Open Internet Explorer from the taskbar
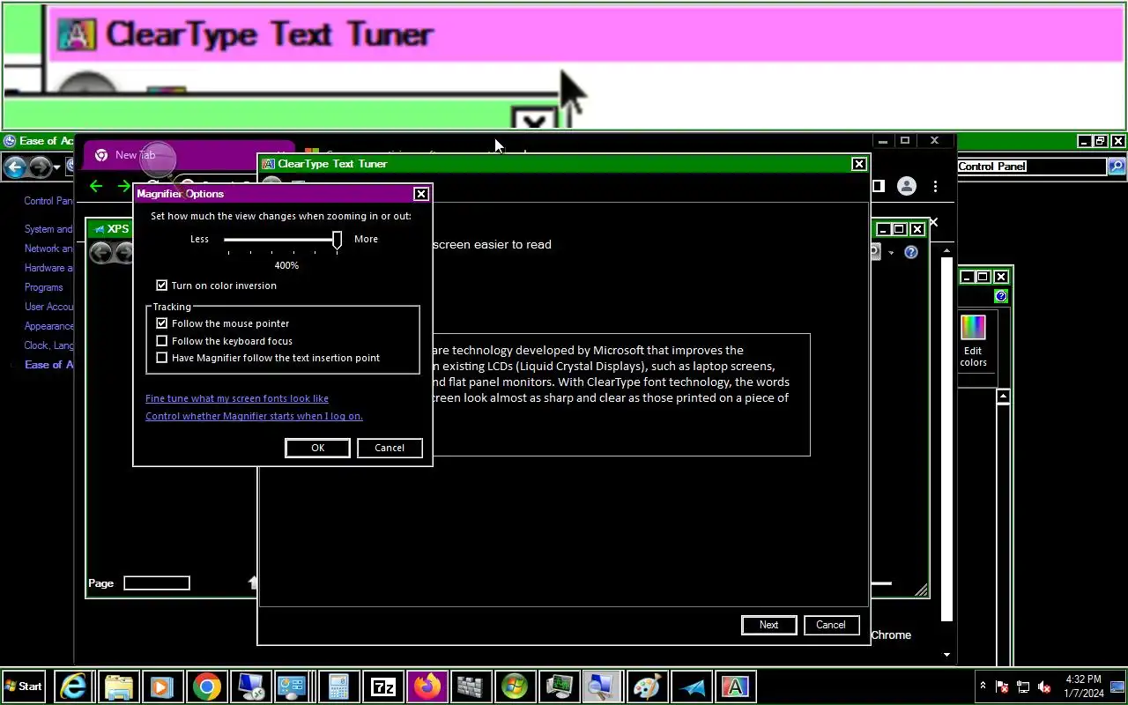1128x705 pixels. coord(75,686)
